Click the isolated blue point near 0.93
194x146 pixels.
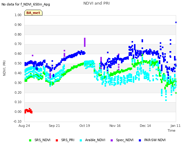click(x=176, y=22)
